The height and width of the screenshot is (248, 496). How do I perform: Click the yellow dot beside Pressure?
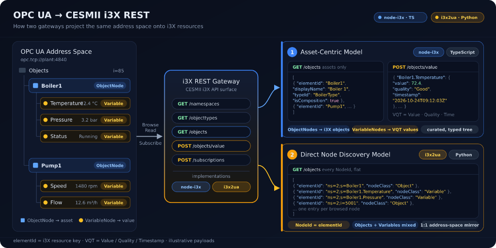[46, 120]
